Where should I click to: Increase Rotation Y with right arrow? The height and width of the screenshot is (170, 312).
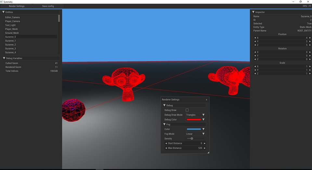click(310, 56)
